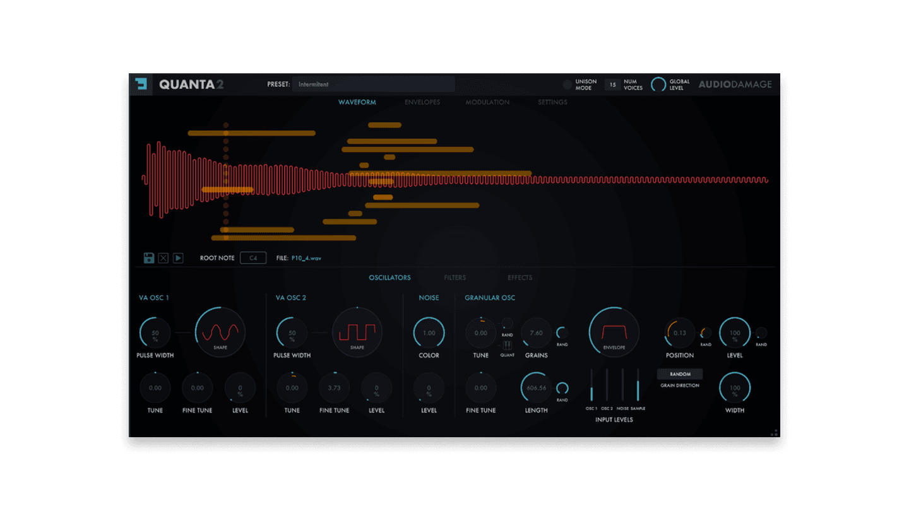Click the topmost orange grain bar
This screenshot has height=511, width=909.
coord(384,125)
